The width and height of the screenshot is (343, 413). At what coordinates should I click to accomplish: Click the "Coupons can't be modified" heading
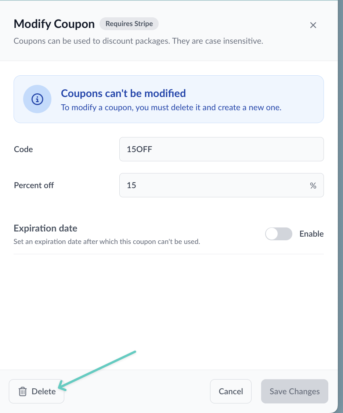(123, 93)
